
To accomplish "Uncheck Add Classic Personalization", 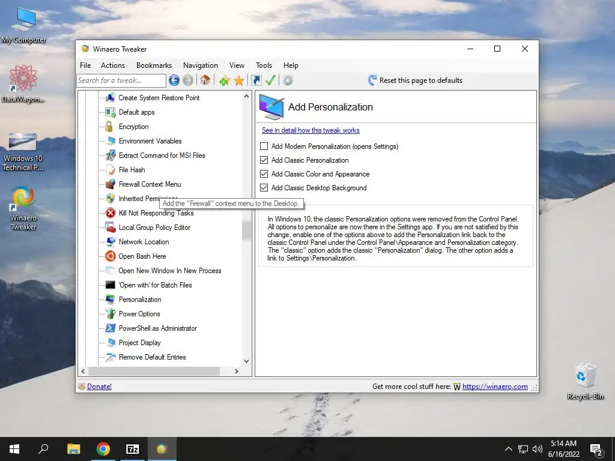I will [264, 160].
